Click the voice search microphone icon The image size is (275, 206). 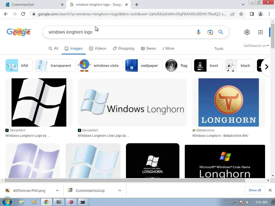198,32
